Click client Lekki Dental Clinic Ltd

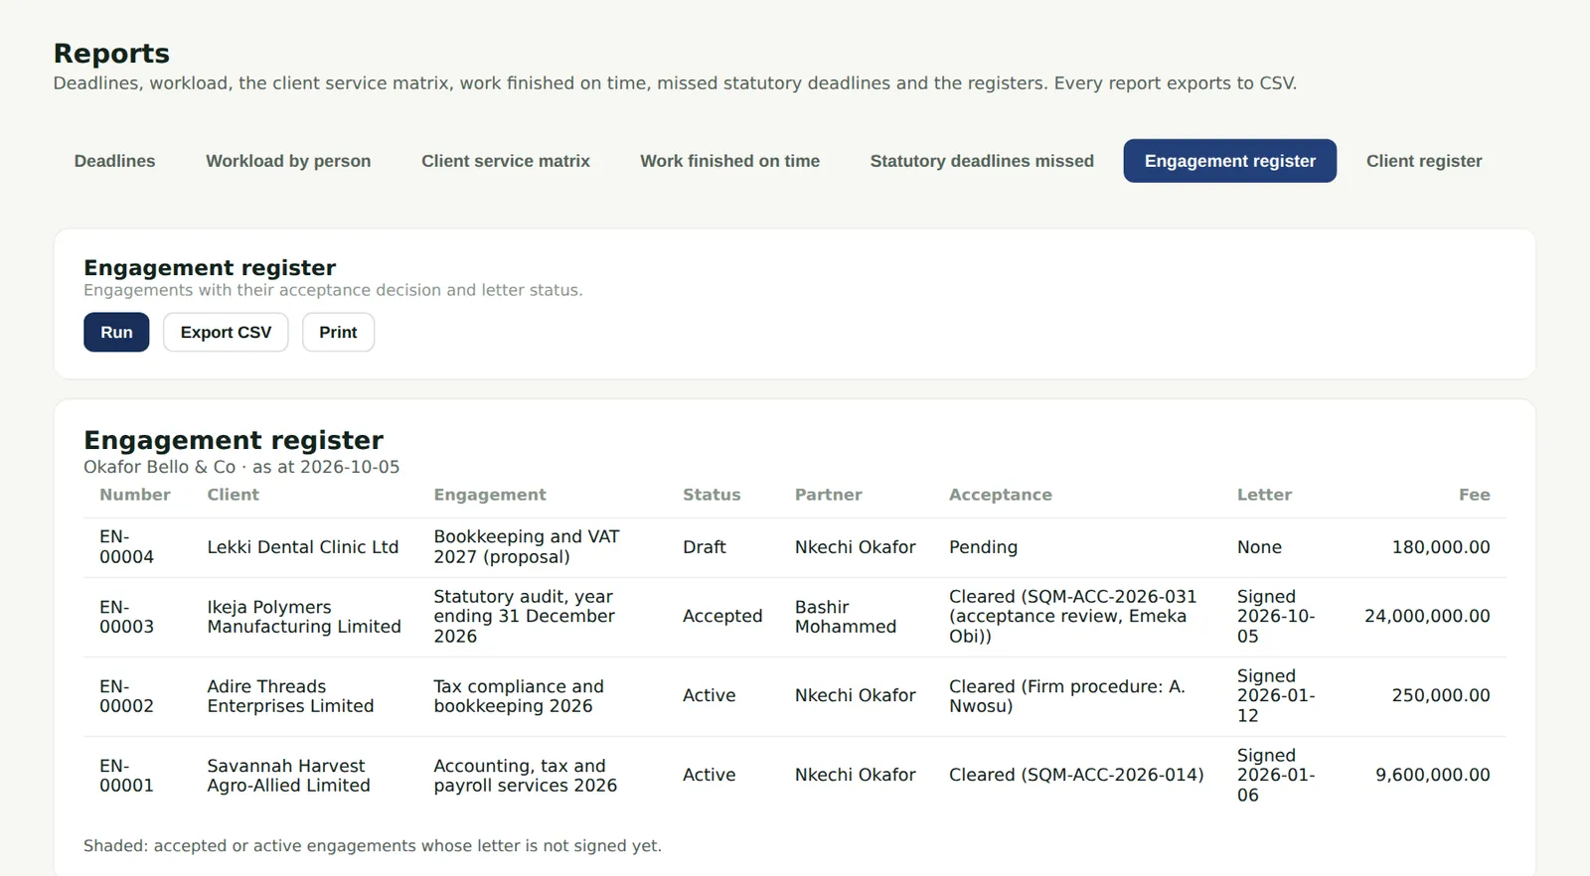[303, 547]
